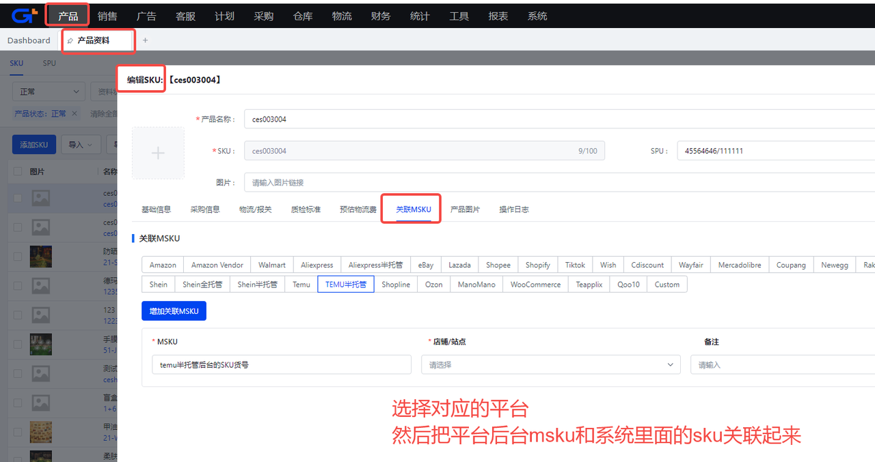The width and height of the screenshot is (875, 462).
Task: Select the 产品图片 tab
Action: coord(465,210)
